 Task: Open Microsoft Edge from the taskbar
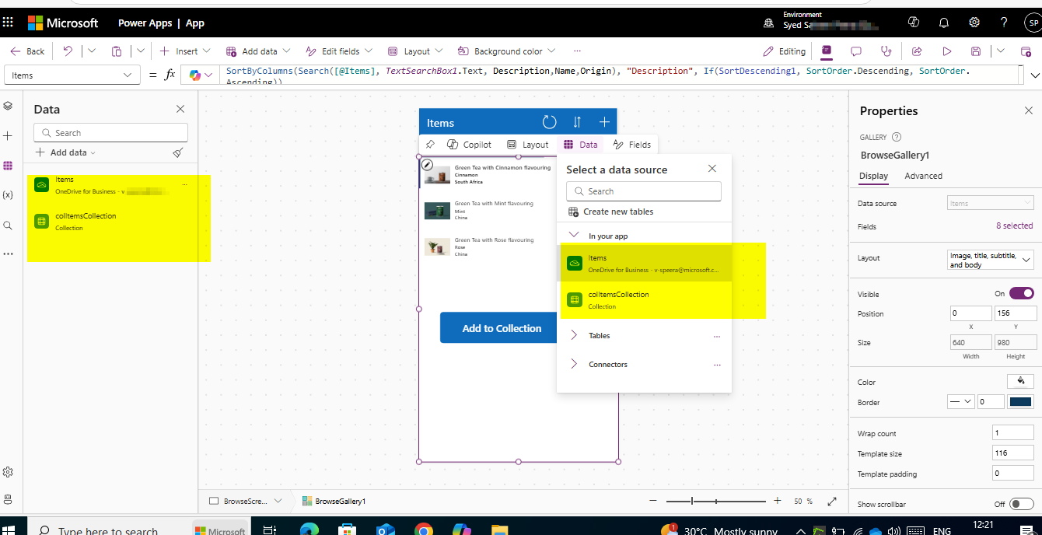point(309,530)
